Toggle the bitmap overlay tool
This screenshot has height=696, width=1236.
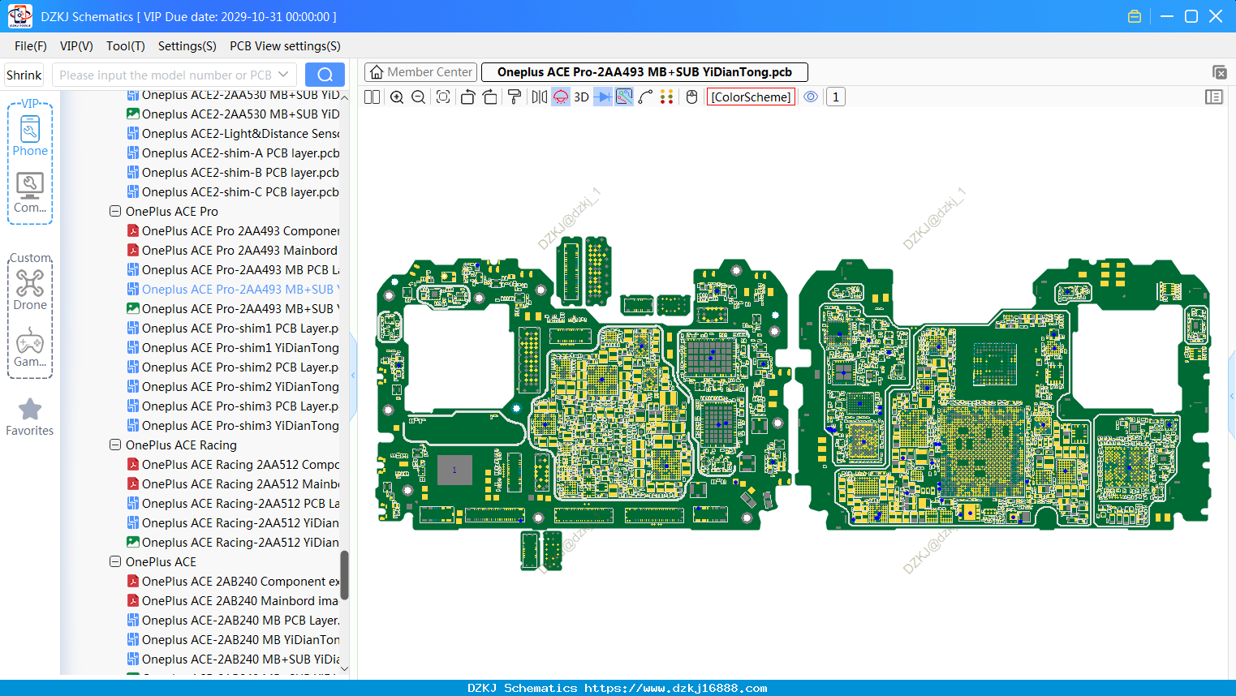pyautogui.click(x=624, y=97)
